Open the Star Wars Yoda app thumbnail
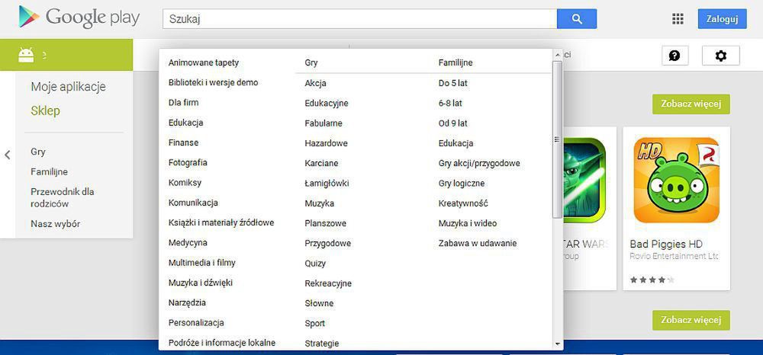 pyautogui.click(x=584, y=181)
